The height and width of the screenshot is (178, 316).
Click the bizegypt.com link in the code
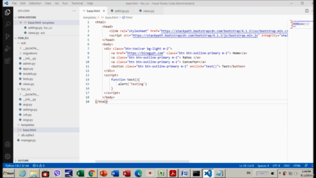tap(145, 53)
